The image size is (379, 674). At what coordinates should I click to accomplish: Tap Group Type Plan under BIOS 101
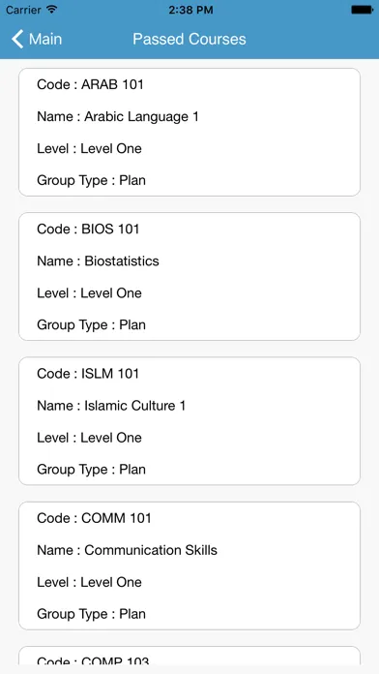tap(92, 325)
